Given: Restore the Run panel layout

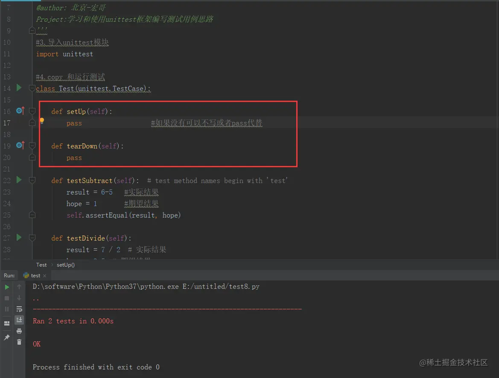Looking at the screenshot, I should pyautogui.click(x=7, y=323).
